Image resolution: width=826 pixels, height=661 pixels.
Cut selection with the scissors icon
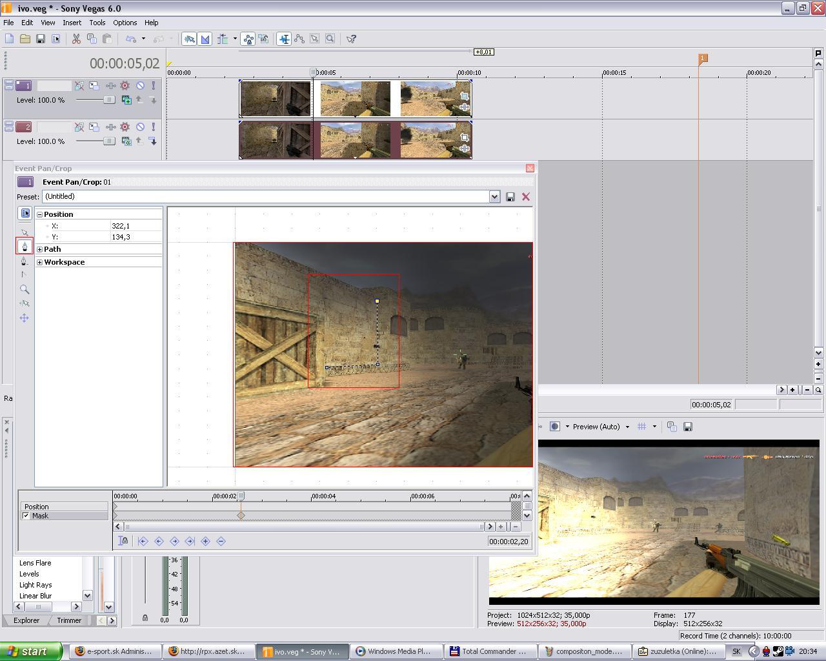coord(76,39)
